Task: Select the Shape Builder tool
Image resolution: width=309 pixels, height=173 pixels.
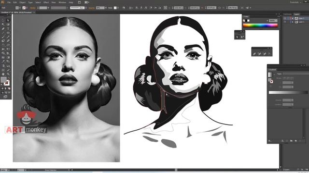Action: point(3,53)
